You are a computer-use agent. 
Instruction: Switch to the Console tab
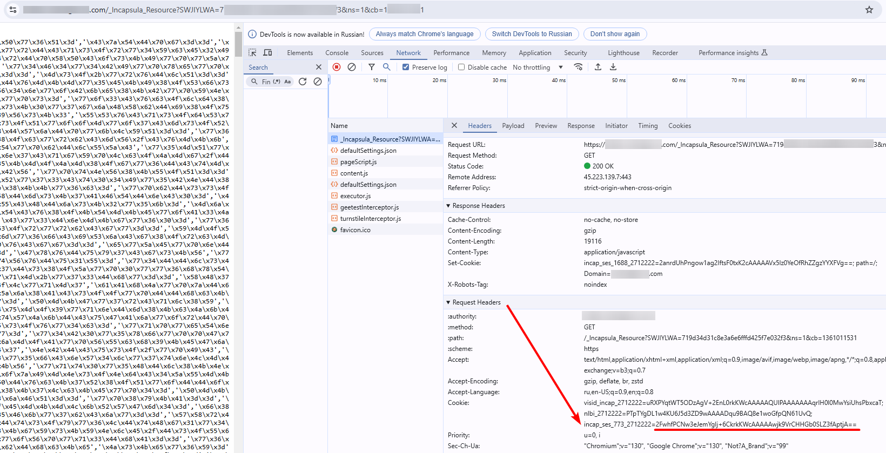coord(337,53)
